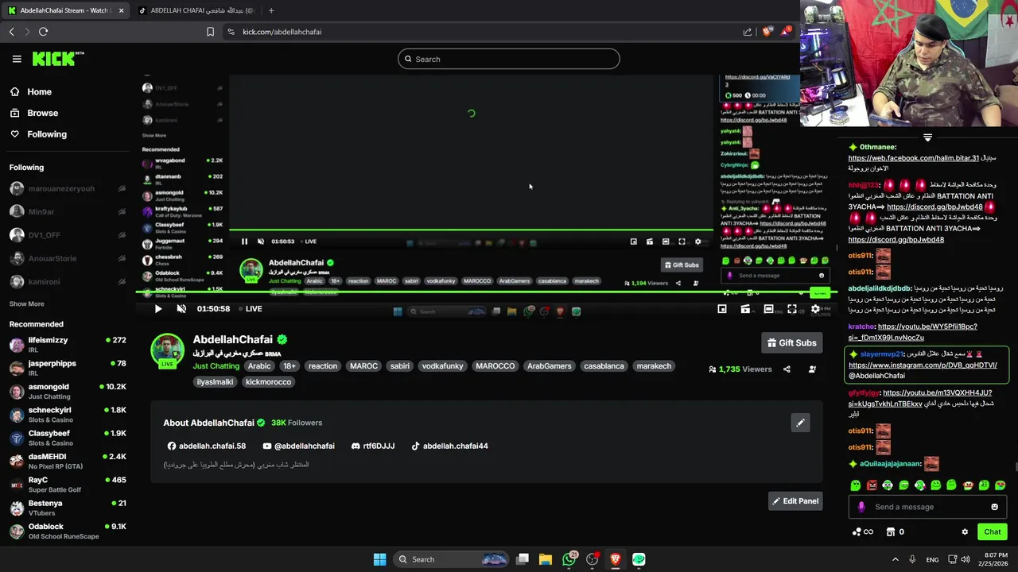Viewport: 1018px width, 572px height.
Task: Select the Just Chatting category
Action: coord(216,366)
